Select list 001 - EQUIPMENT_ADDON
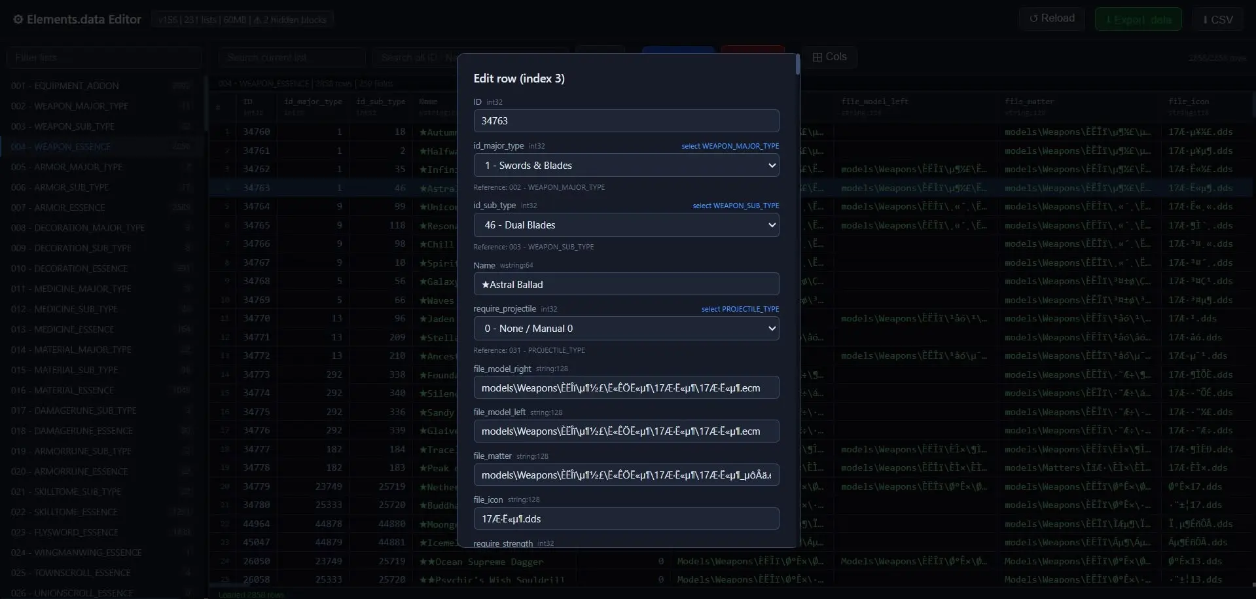1256x599 pixels. coord(101,86)
